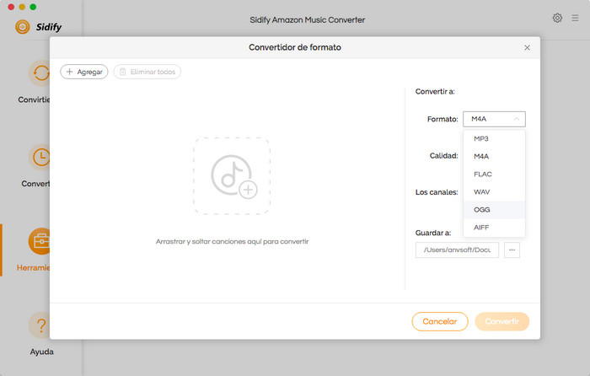Click the Ayuda label in sidebar
The image size is (590, 376).
click(x=42, y=352)
